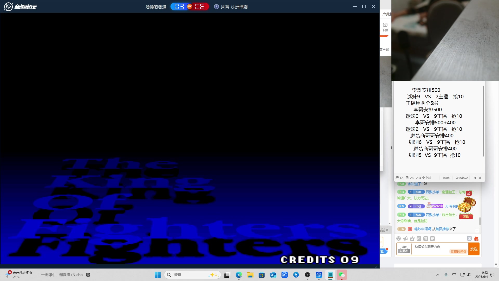Click the 奇趣电玩 logo in the title bar
Screen dimensions: 499x281
(20, 7)
